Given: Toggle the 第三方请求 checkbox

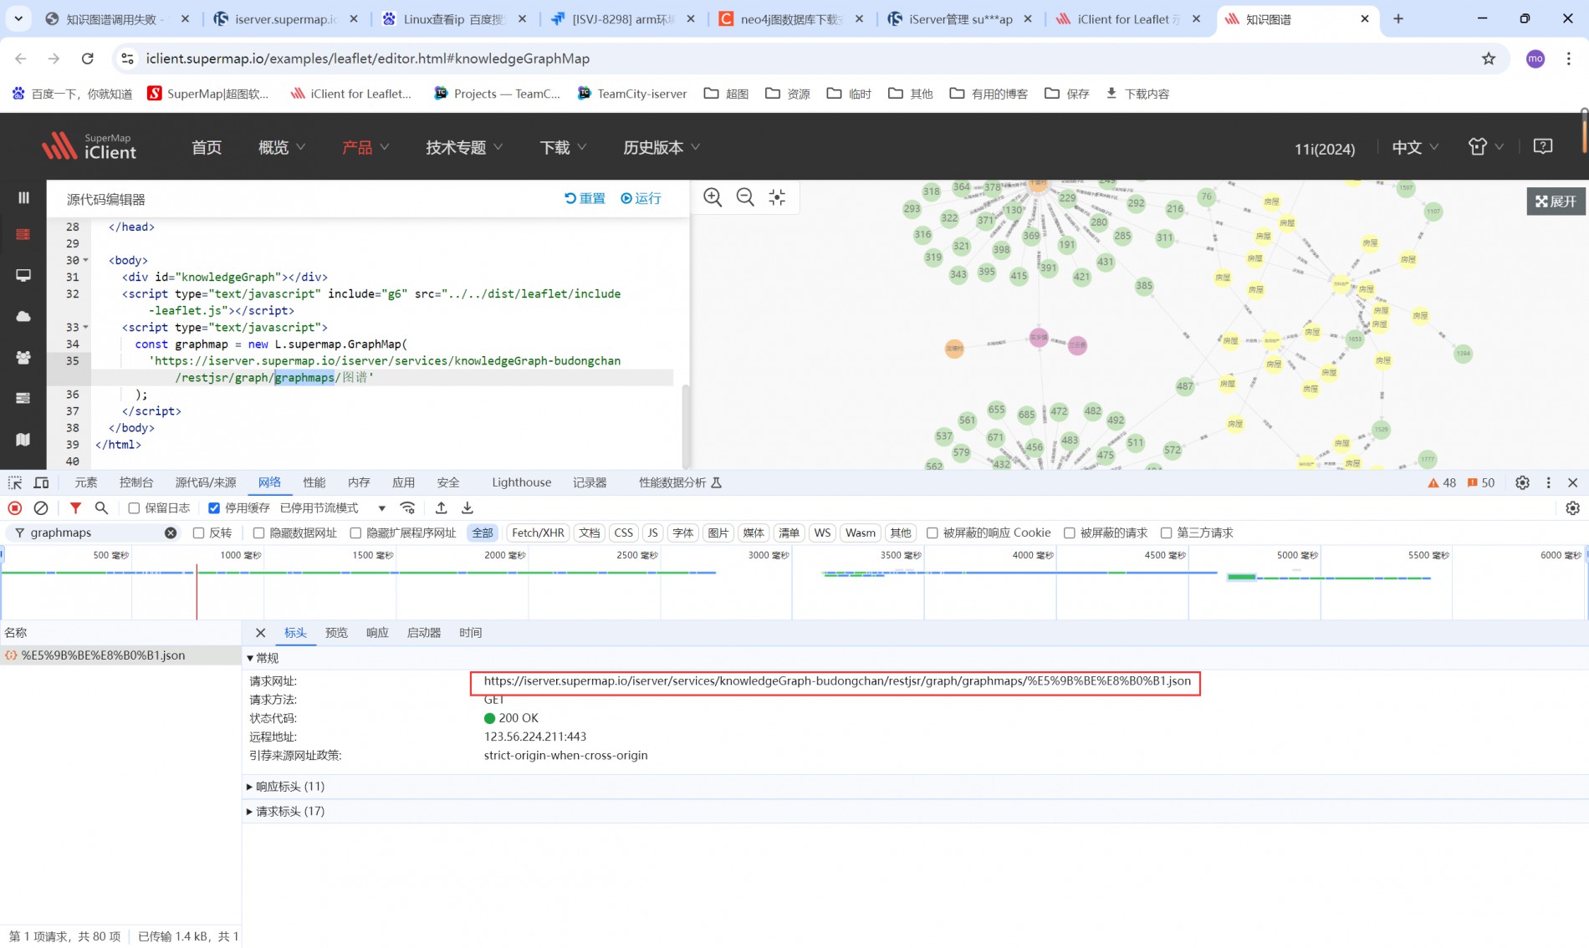Looking at the screenshot, I should (1166, 533).
